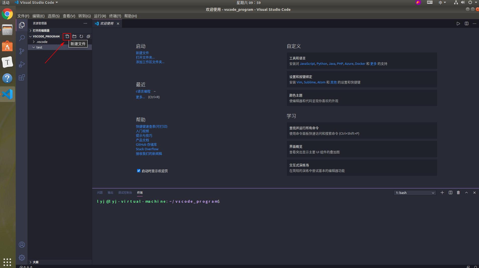Kill the terminal with trash icon

458,193
